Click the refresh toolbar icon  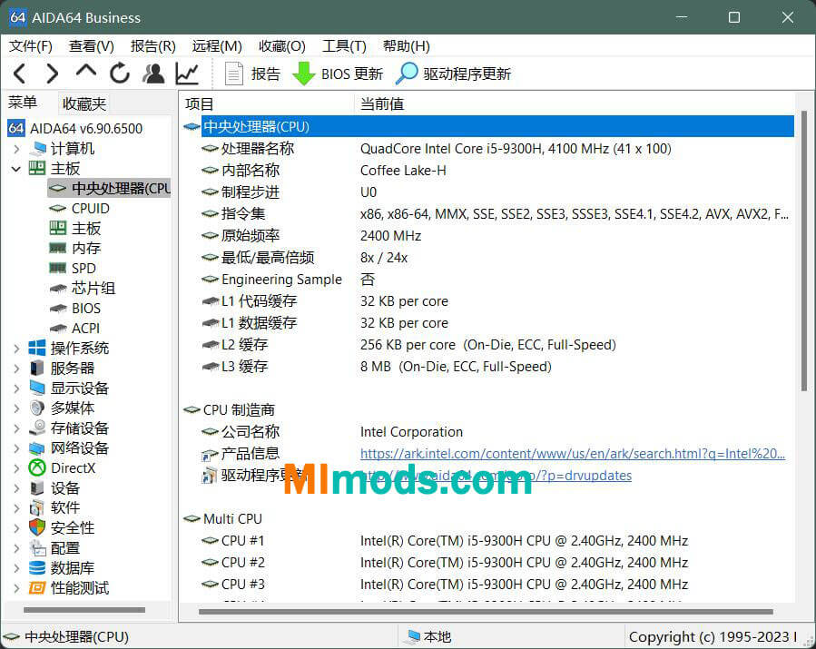[120, 73]
